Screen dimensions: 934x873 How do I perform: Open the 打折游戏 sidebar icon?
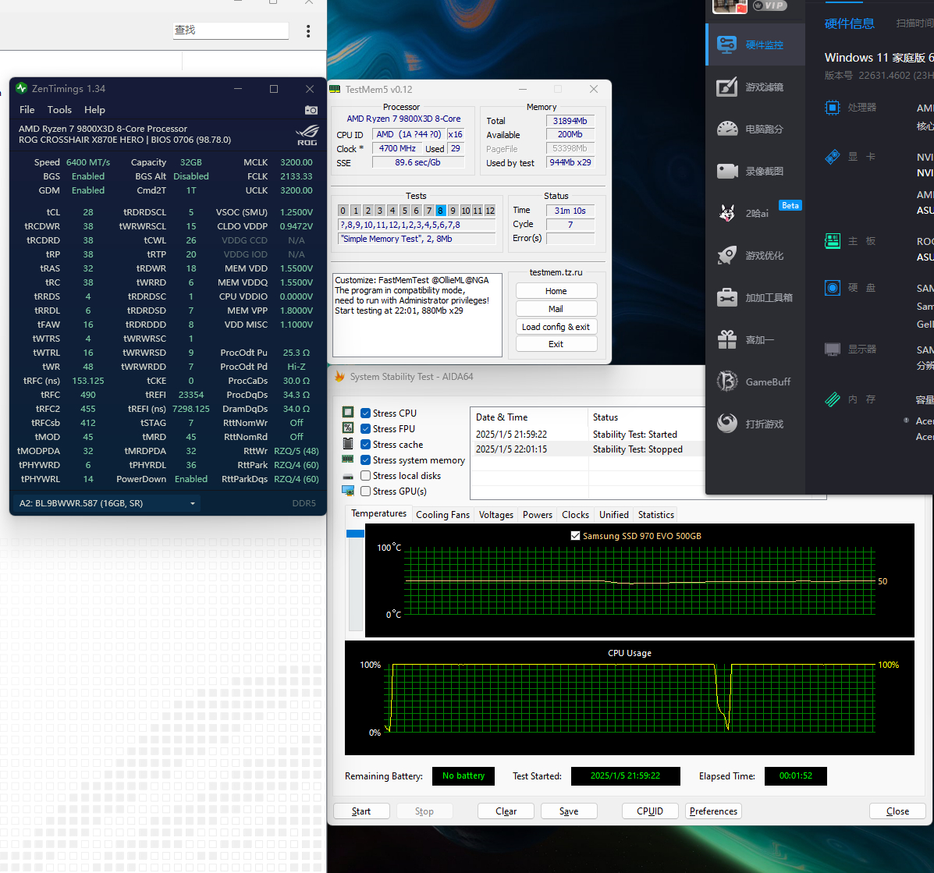tap(726, 424)
